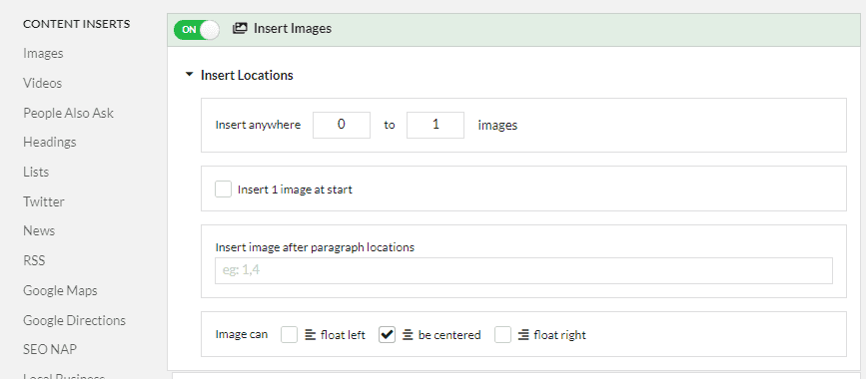Turn off the Insert Images ON switch
The width and height of the screenshot is (866, 379).
(197, 30)
